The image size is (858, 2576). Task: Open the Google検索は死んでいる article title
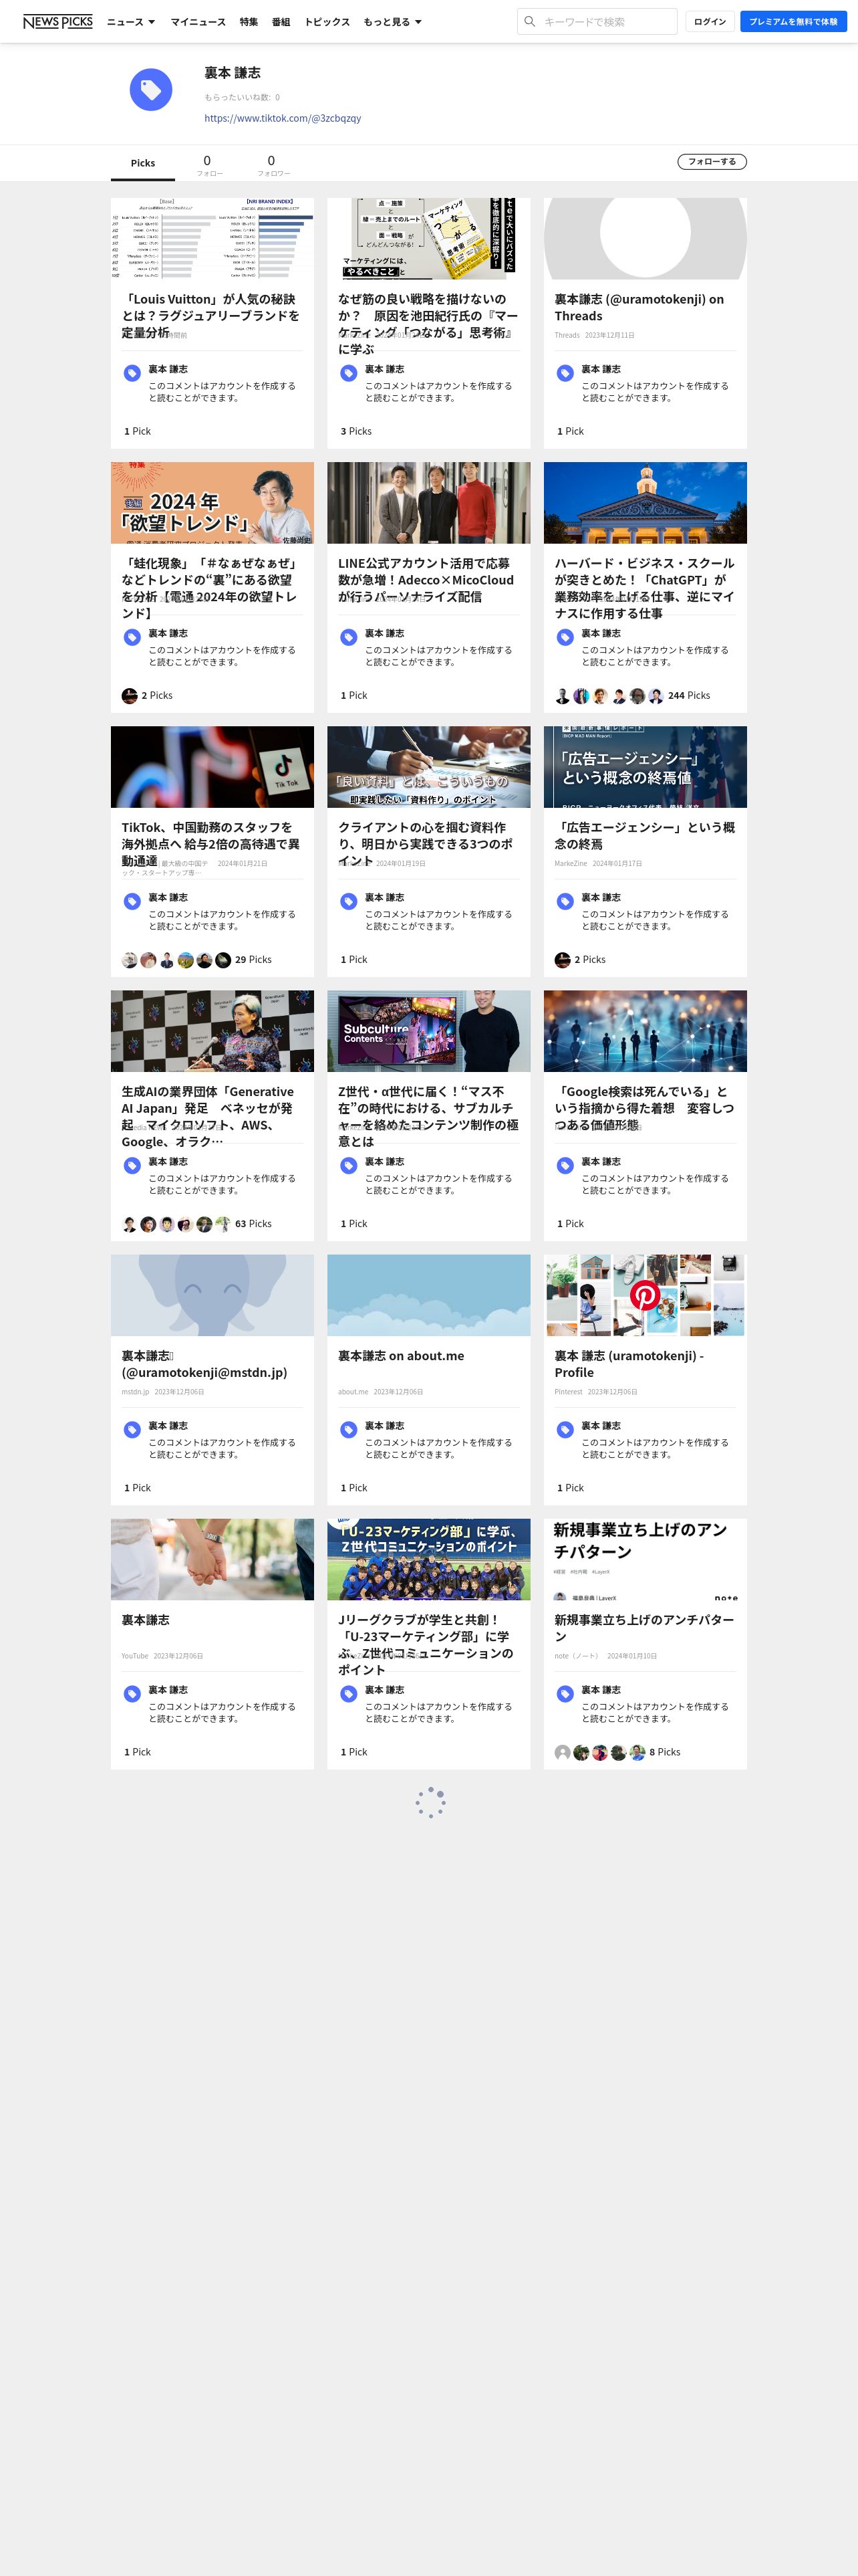[x=644, y=1108]
